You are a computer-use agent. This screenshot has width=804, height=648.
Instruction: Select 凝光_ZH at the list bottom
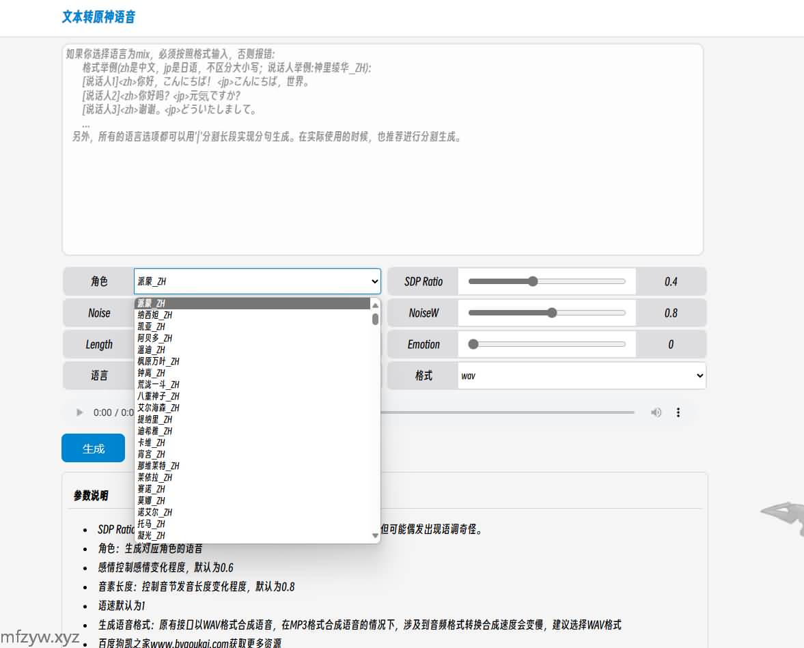(152, 535)
